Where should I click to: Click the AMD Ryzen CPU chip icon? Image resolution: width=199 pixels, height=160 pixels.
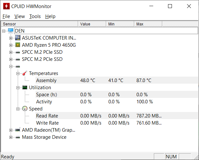click(x=18, y=45)
